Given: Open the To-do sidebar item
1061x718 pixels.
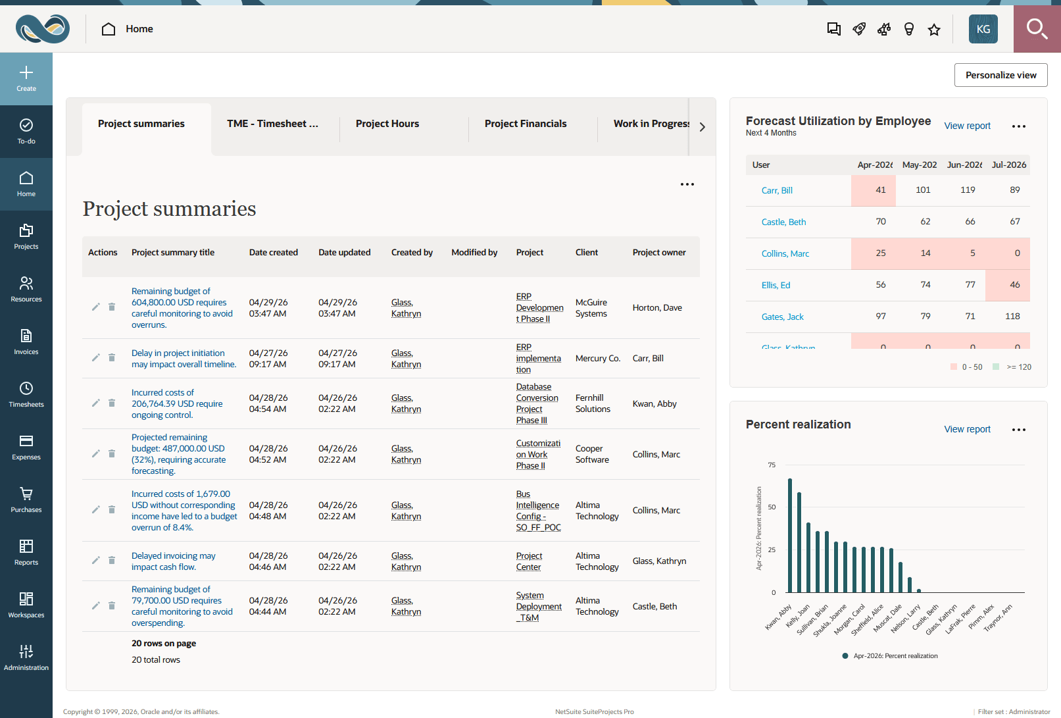Looking at the screenshot, I should pyautogui.click(x=26, y=132).
